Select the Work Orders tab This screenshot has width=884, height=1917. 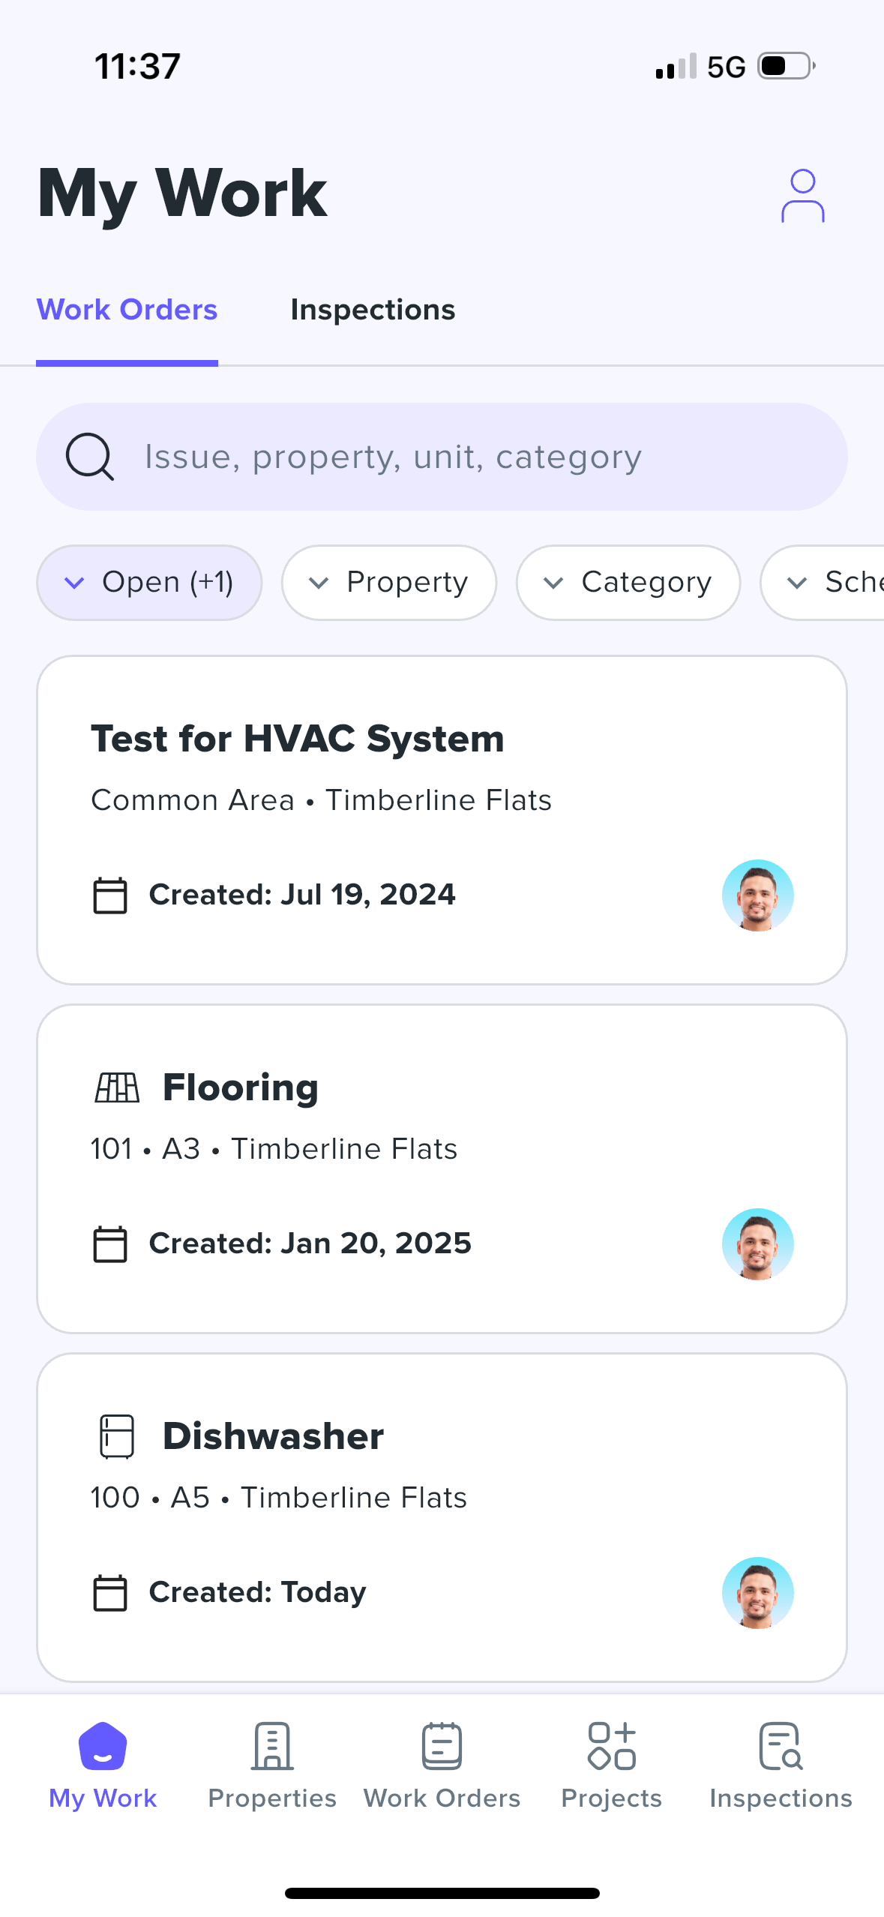[127, 310]
